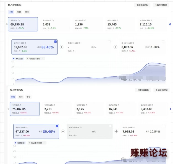Remove 笔记支付金额 legend tag in lower chart
Screen dimensions: 173x164
click(44, 143)
